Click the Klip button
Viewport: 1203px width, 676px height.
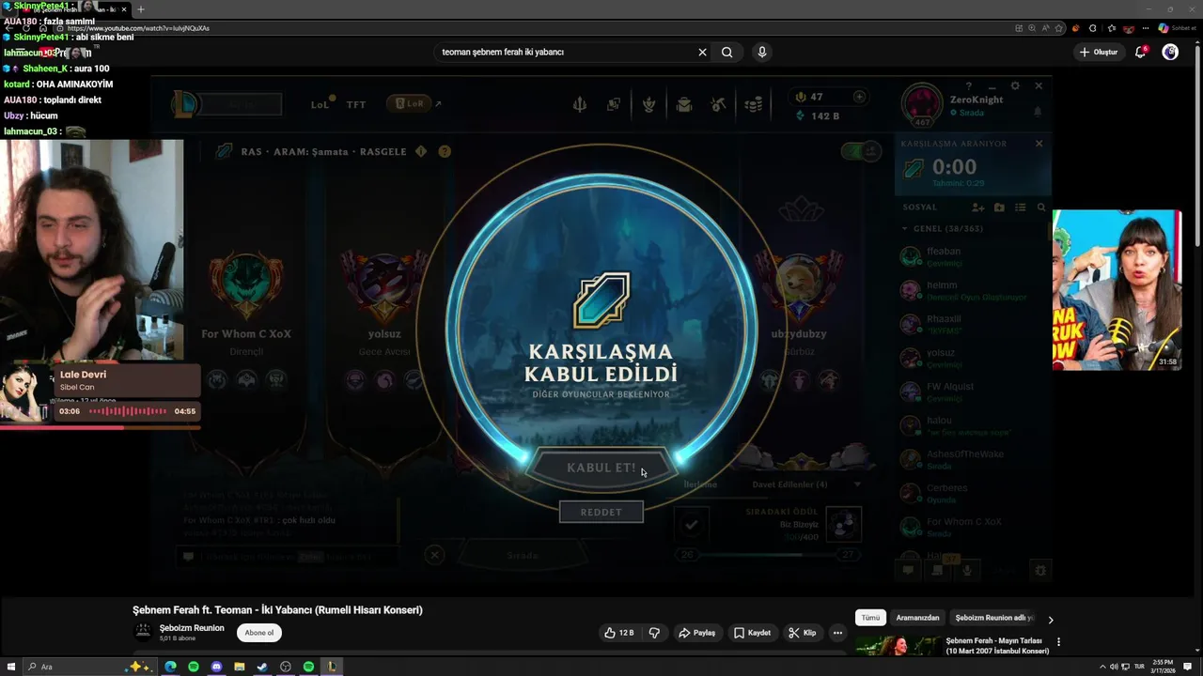[x=802, y=633]
